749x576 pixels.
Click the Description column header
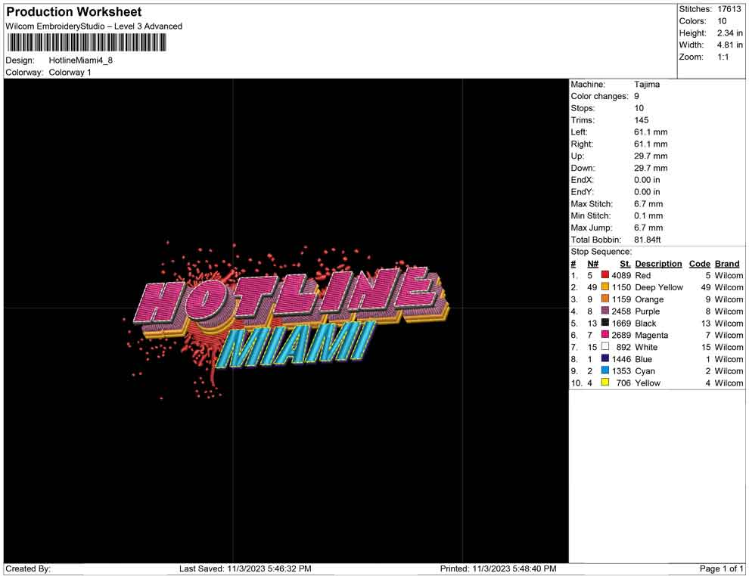(x=658, y=265)
